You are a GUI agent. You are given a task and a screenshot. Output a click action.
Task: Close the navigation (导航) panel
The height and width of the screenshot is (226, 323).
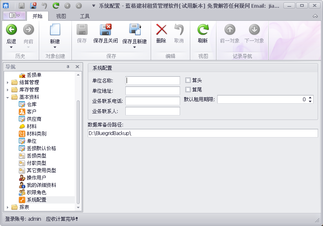coord(77,66)
